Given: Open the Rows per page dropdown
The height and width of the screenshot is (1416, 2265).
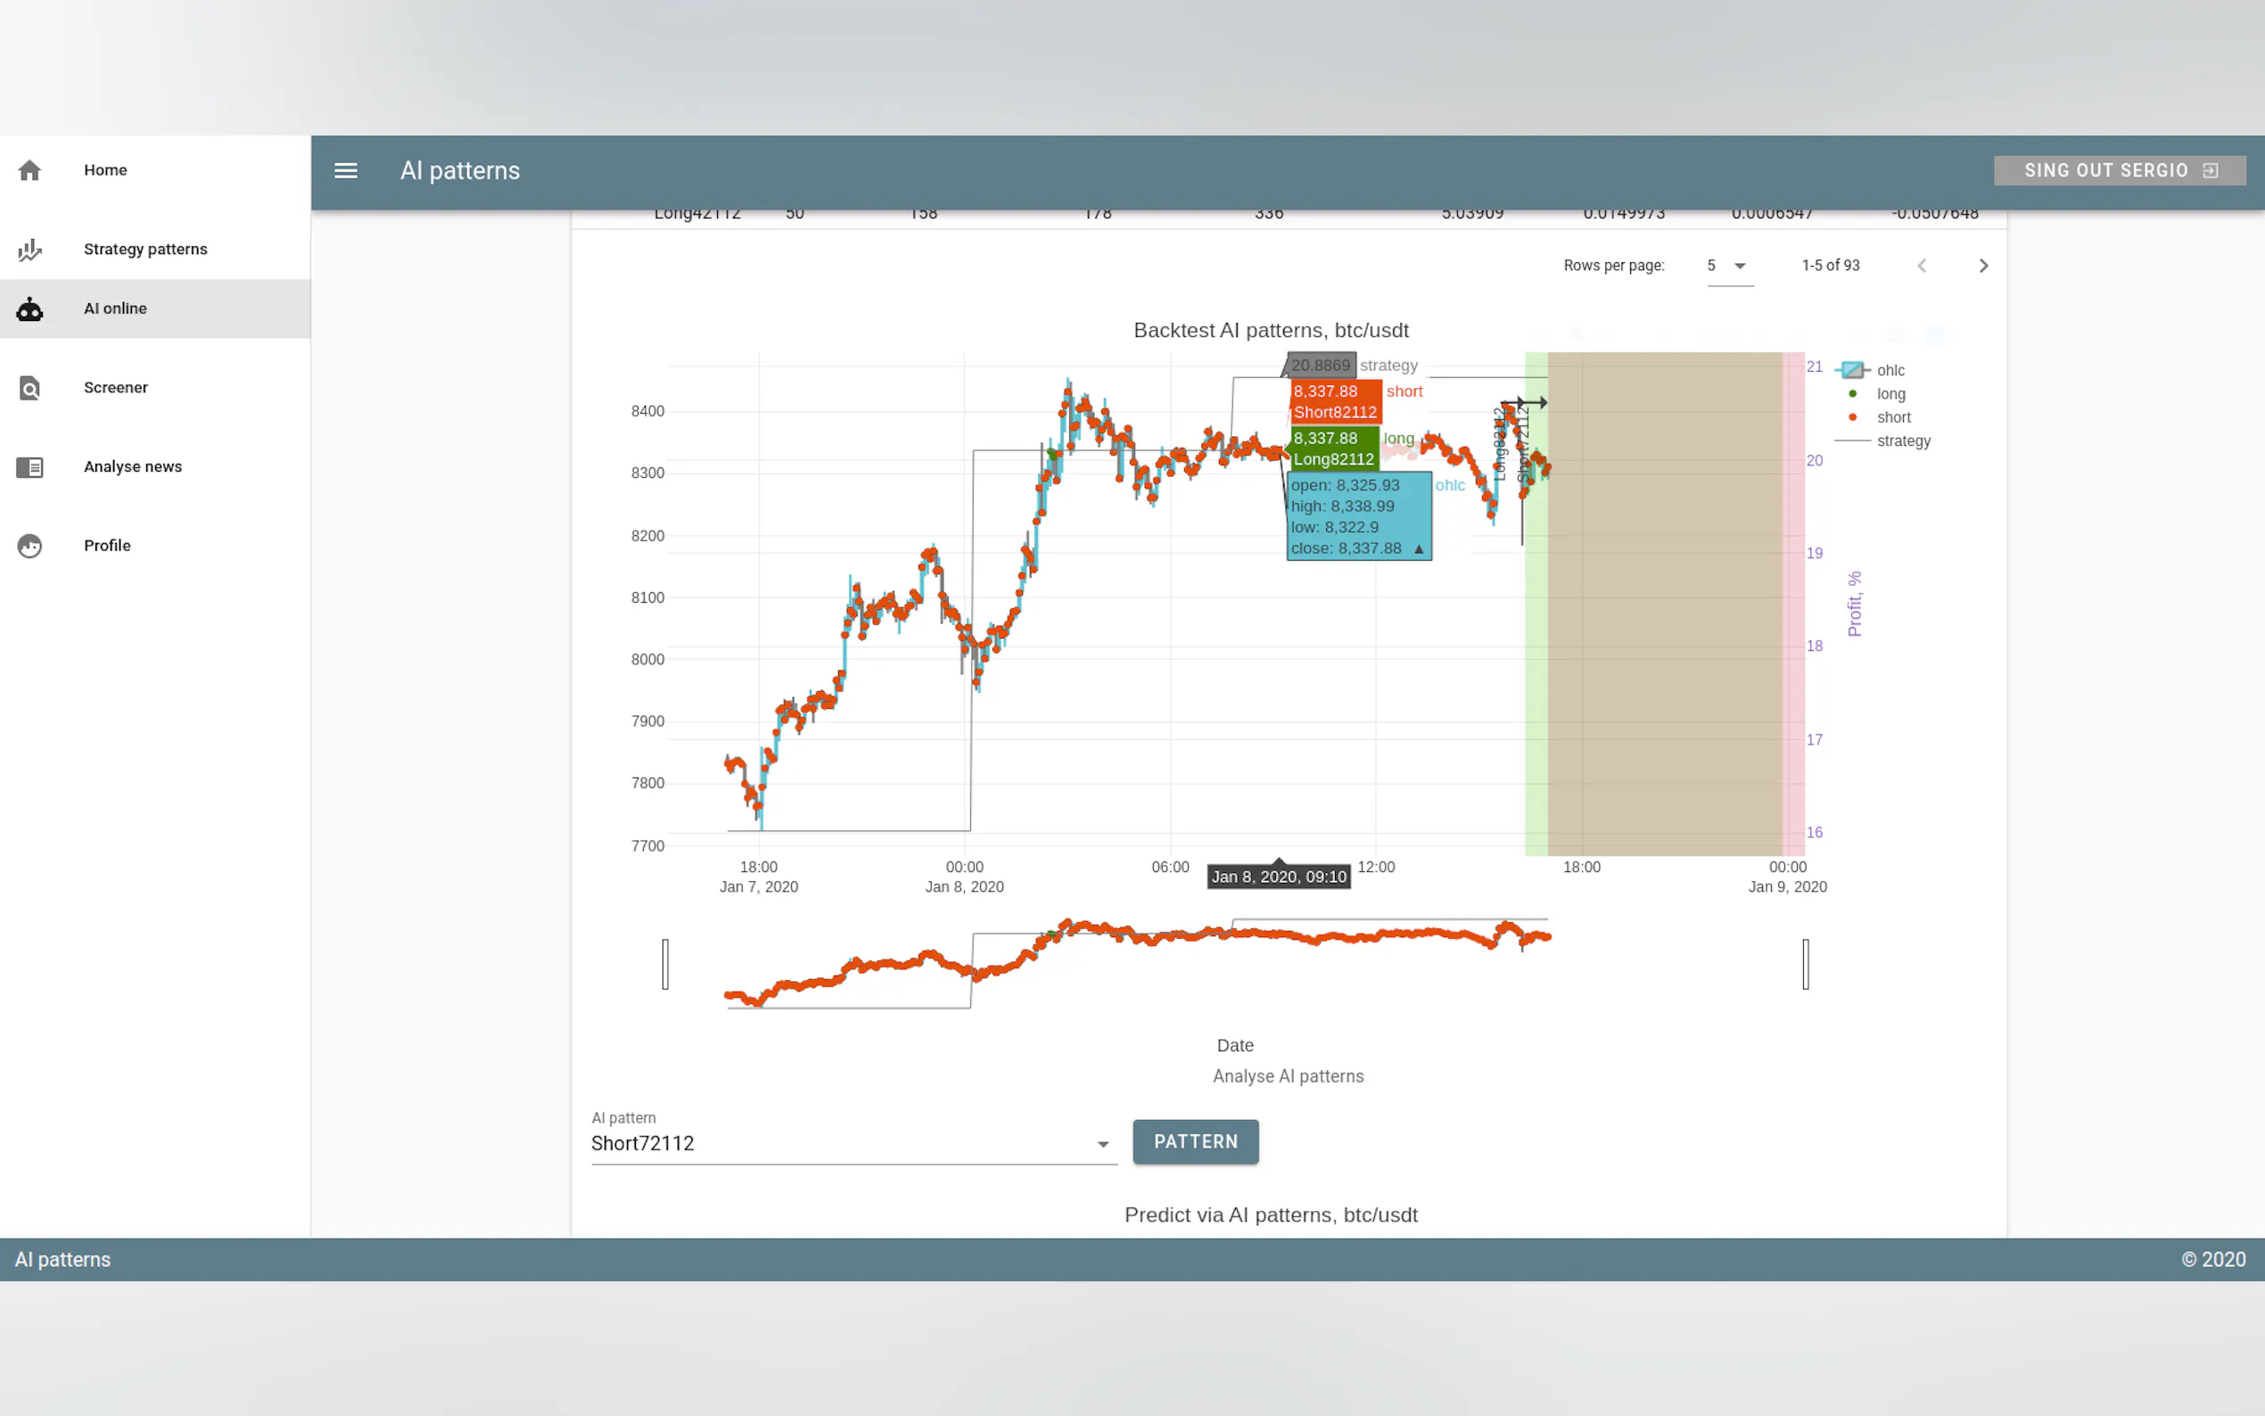Looking at the screenshot, I should tap(1728, 266).
